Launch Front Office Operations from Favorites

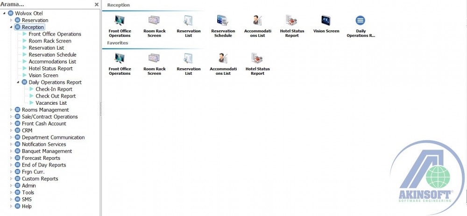pos(120,64)
